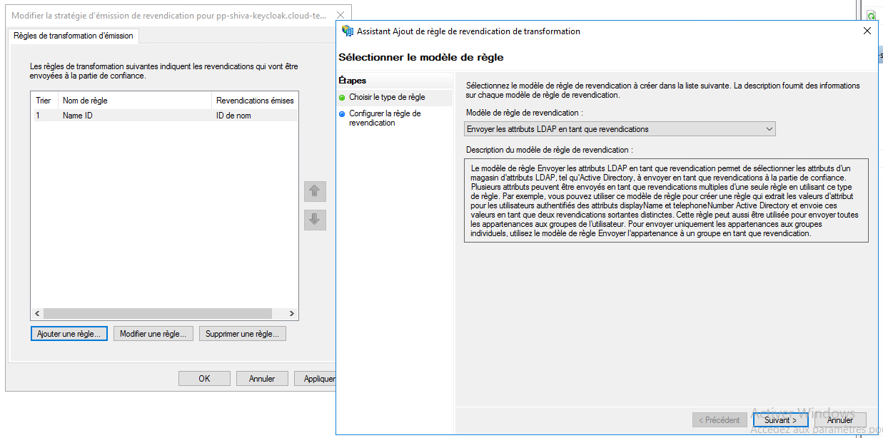Click the wizard title bar icon

[x=348, y=31]
